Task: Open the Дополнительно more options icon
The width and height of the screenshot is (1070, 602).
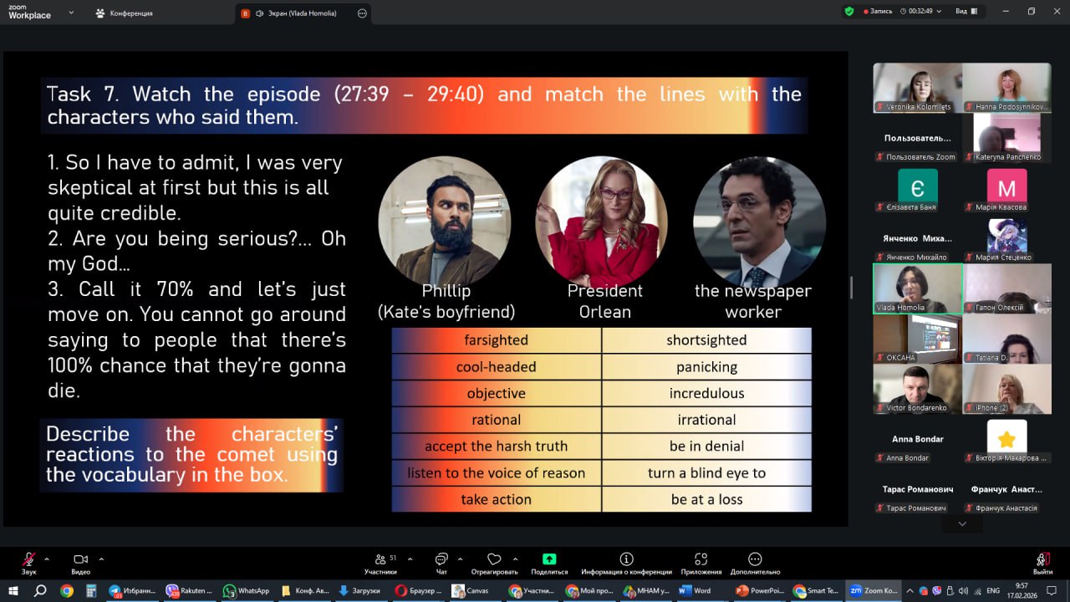Action: pyautogui.click(x=755, y=559)
